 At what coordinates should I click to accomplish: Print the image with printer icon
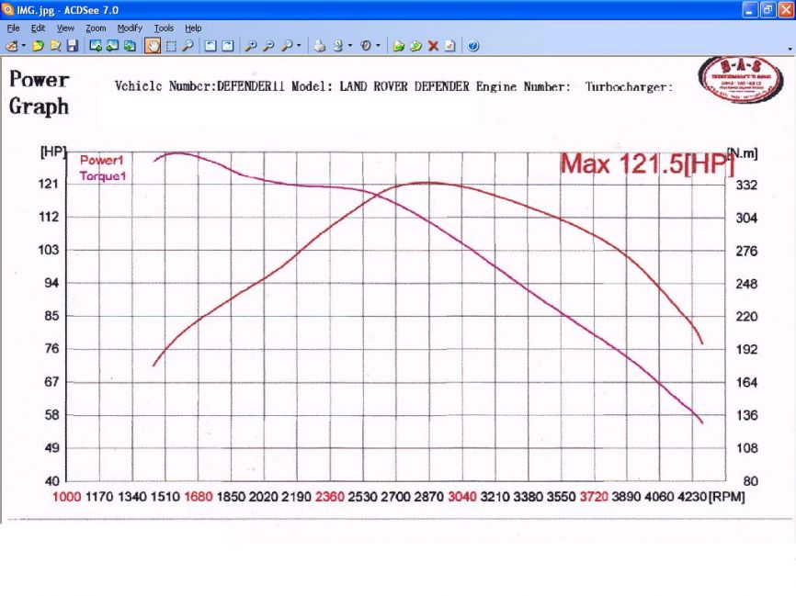319,46
